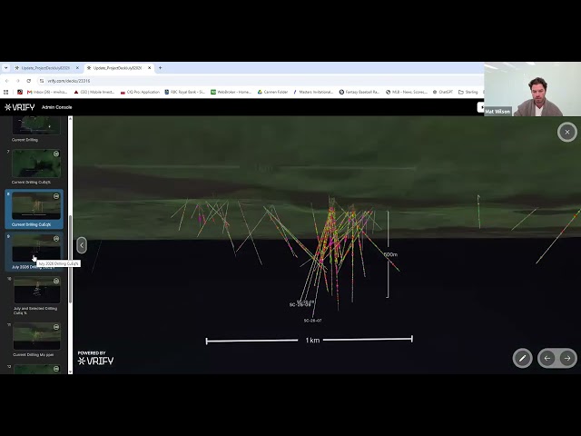The width and height of the screenshot is (581, 436).
Task: Open Gmail Inbox bookmark
Action: pos(47,92)
